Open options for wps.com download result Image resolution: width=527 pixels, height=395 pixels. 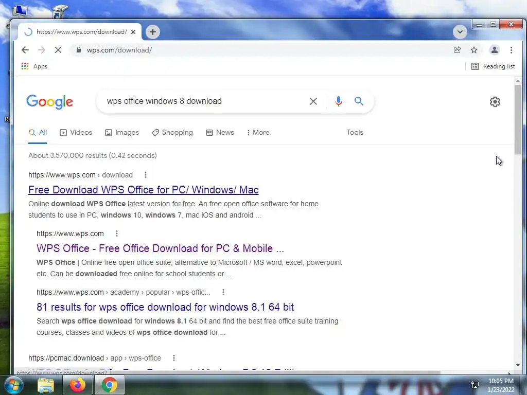coord(146,175)
